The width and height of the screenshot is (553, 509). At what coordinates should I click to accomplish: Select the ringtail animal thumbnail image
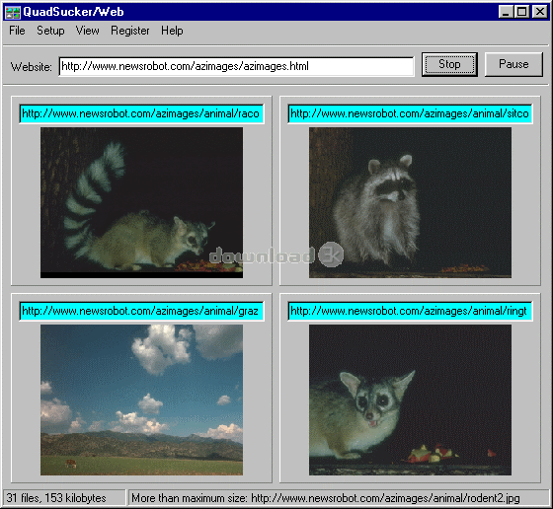click(x=410, y=400)
